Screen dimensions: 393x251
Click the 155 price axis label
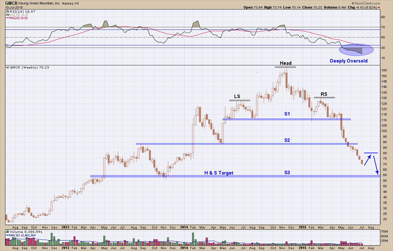[384, 70]
